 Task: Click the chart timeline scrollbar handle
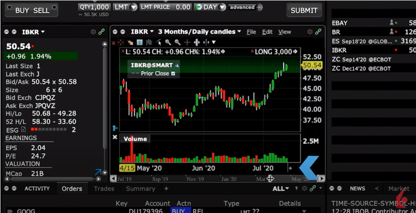[270, 178]
